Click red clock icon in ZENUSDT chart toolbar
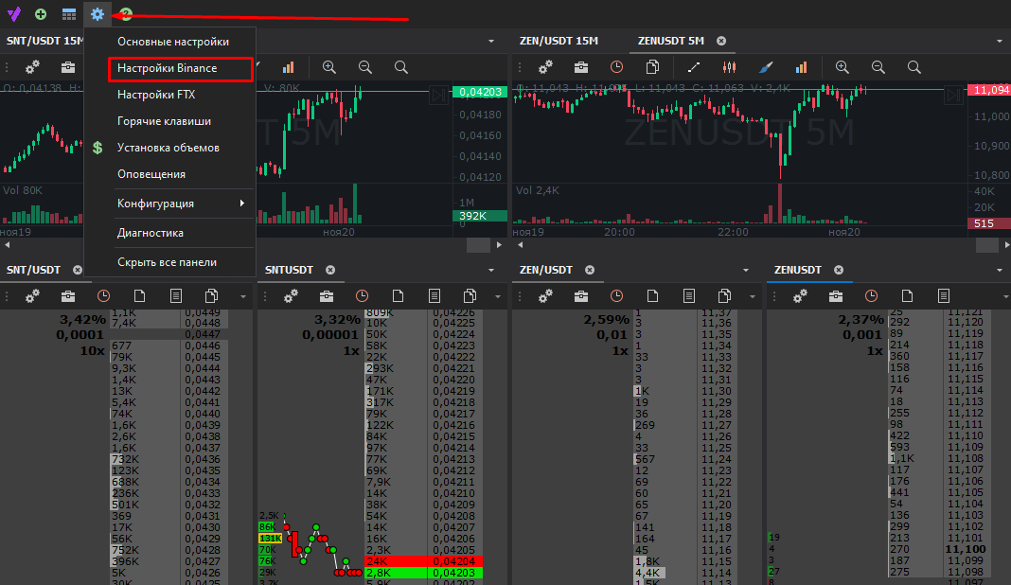The height and width of the screenshot is (585, 1011). (x=616, y=67)
